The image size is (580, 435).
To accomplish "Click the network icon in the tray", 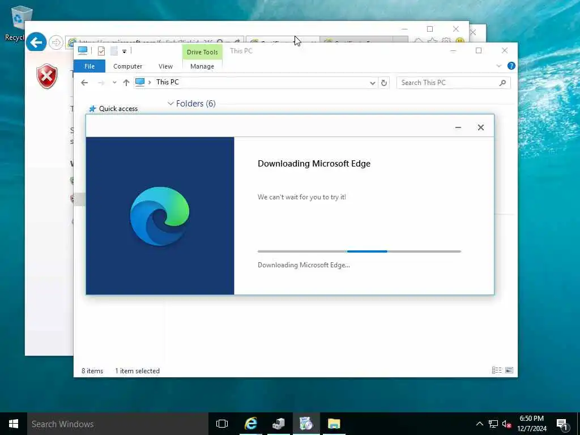I will 493,424.
